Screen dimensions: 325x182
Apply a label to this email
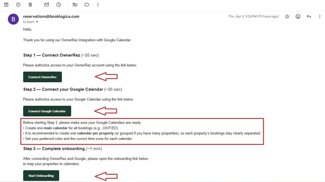click(87, 4)
